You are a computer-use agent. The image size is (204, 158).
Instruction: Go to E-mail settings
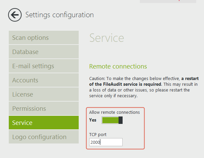[x=44, y=66]
